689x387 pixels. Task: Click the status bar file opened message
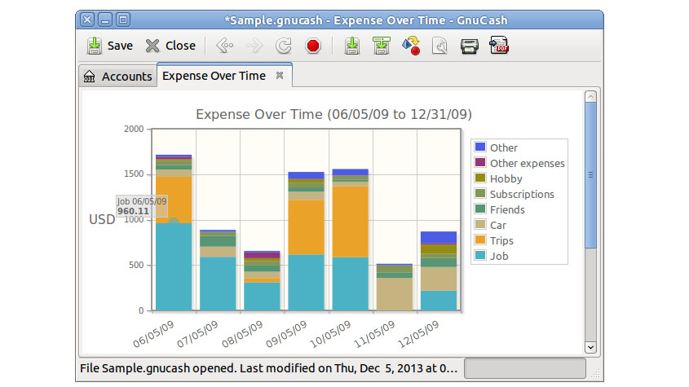point(268,368)
